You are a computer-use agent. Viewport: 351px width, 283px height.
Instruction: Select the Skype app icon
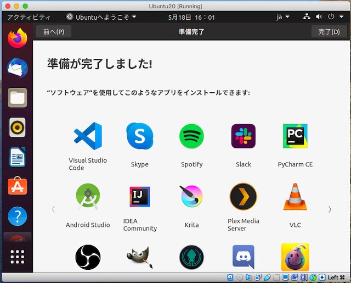(x=140, y=136)
